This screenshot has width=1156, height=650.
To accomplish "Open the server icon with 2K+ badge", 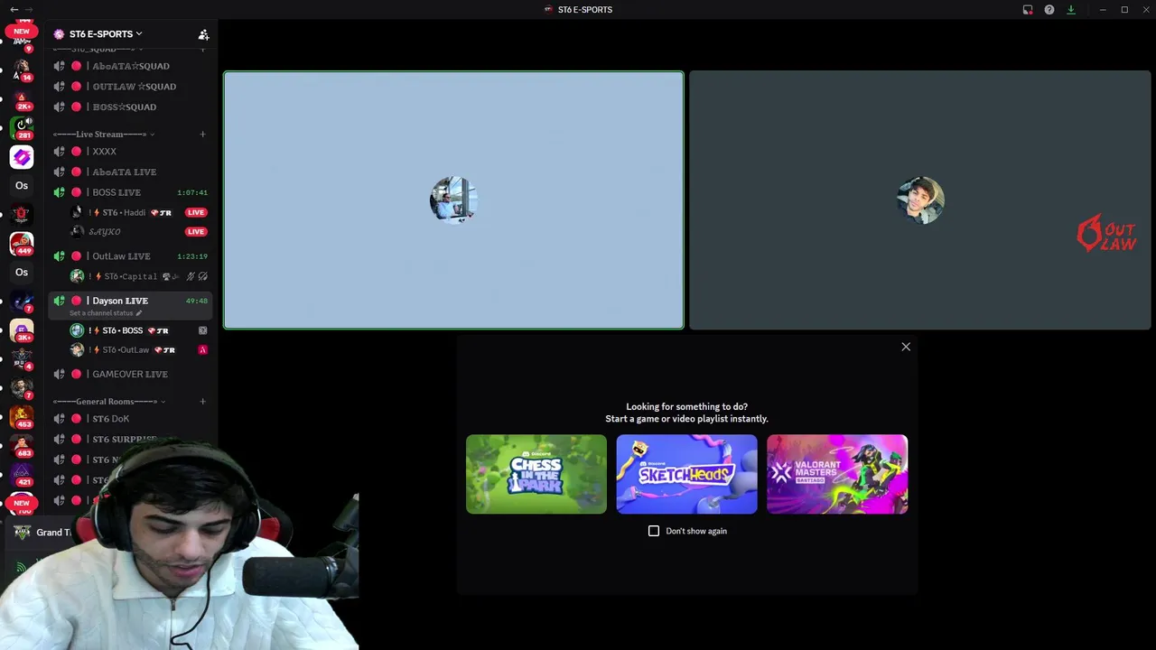I will tap(22, 99).
